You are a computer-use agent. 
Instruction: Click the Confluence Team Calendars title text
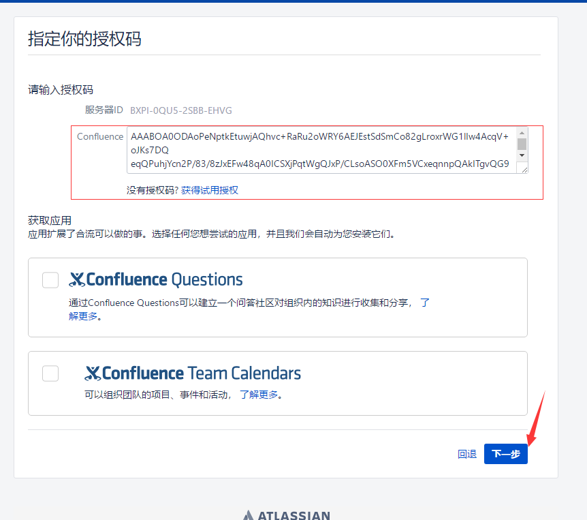coord(202,373)
